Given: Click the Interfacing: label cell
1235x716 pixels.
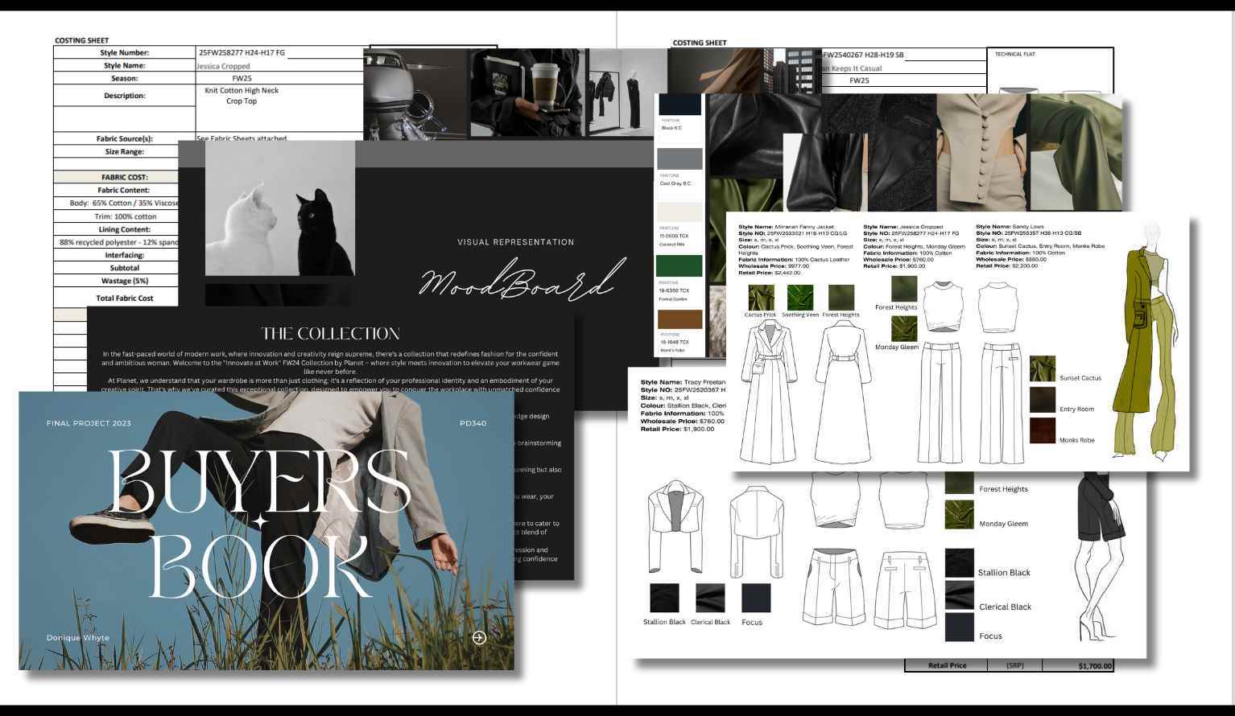Looking at the screenshot, I should (118, 255).
